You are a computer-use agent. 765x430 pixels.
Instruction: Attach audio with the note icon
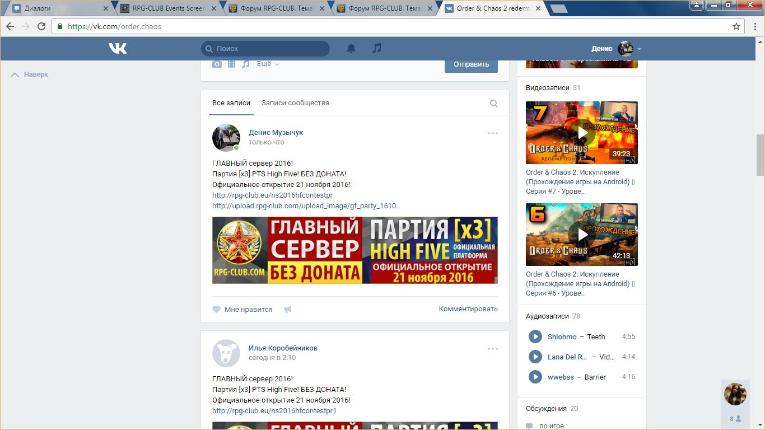[x=246, y=64]
